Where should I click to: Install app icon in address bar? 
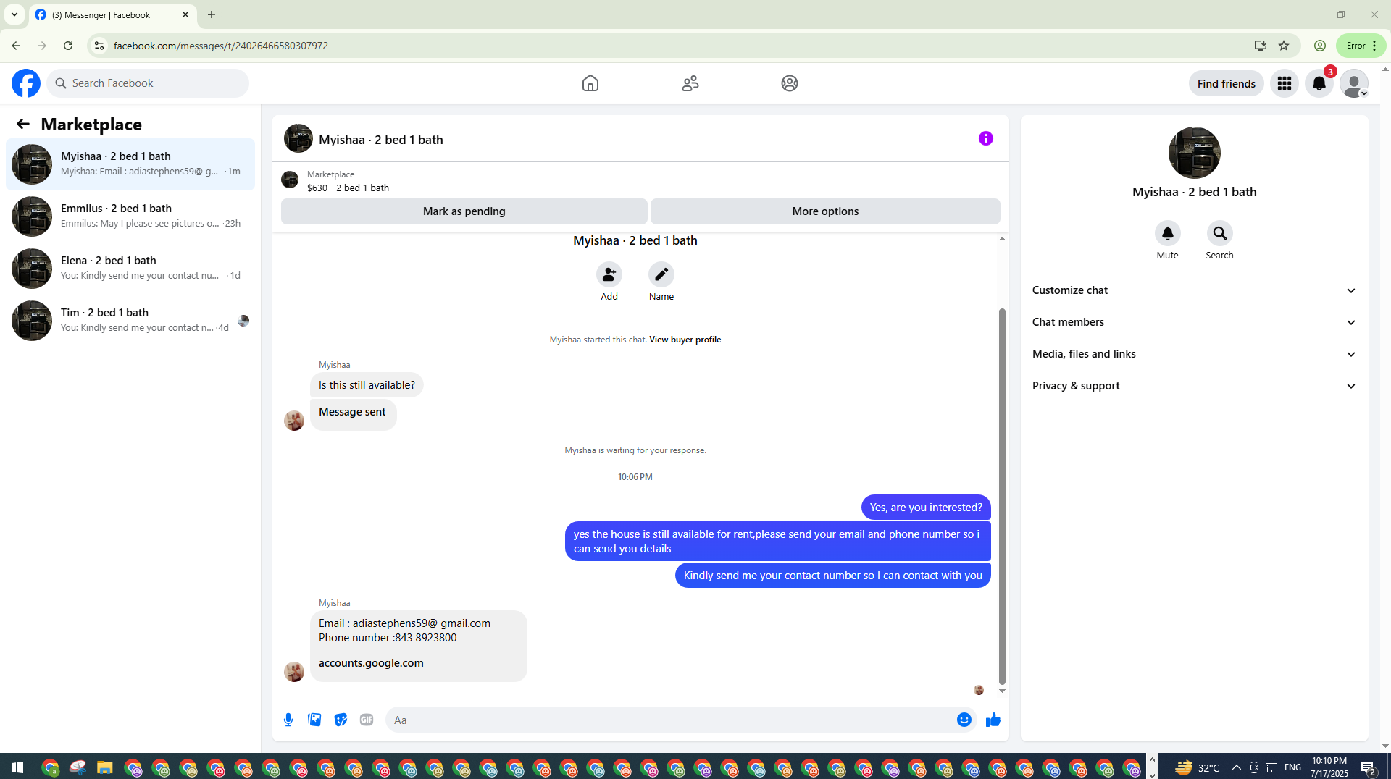pyautogui.click(x=1261, y=46)
